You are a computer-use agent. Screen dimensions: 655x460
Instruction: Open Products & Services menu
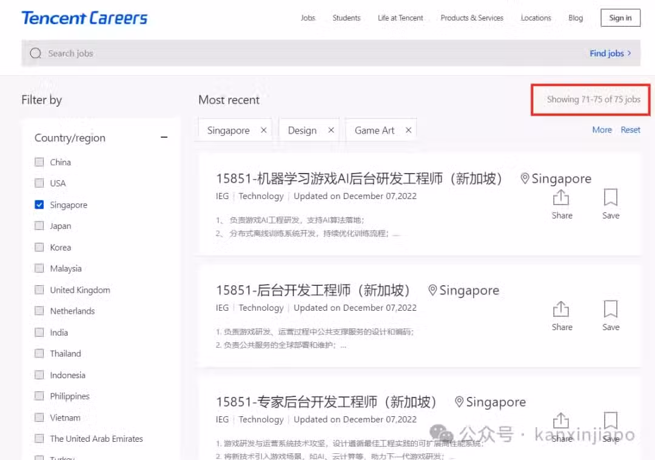click(472, 18)
